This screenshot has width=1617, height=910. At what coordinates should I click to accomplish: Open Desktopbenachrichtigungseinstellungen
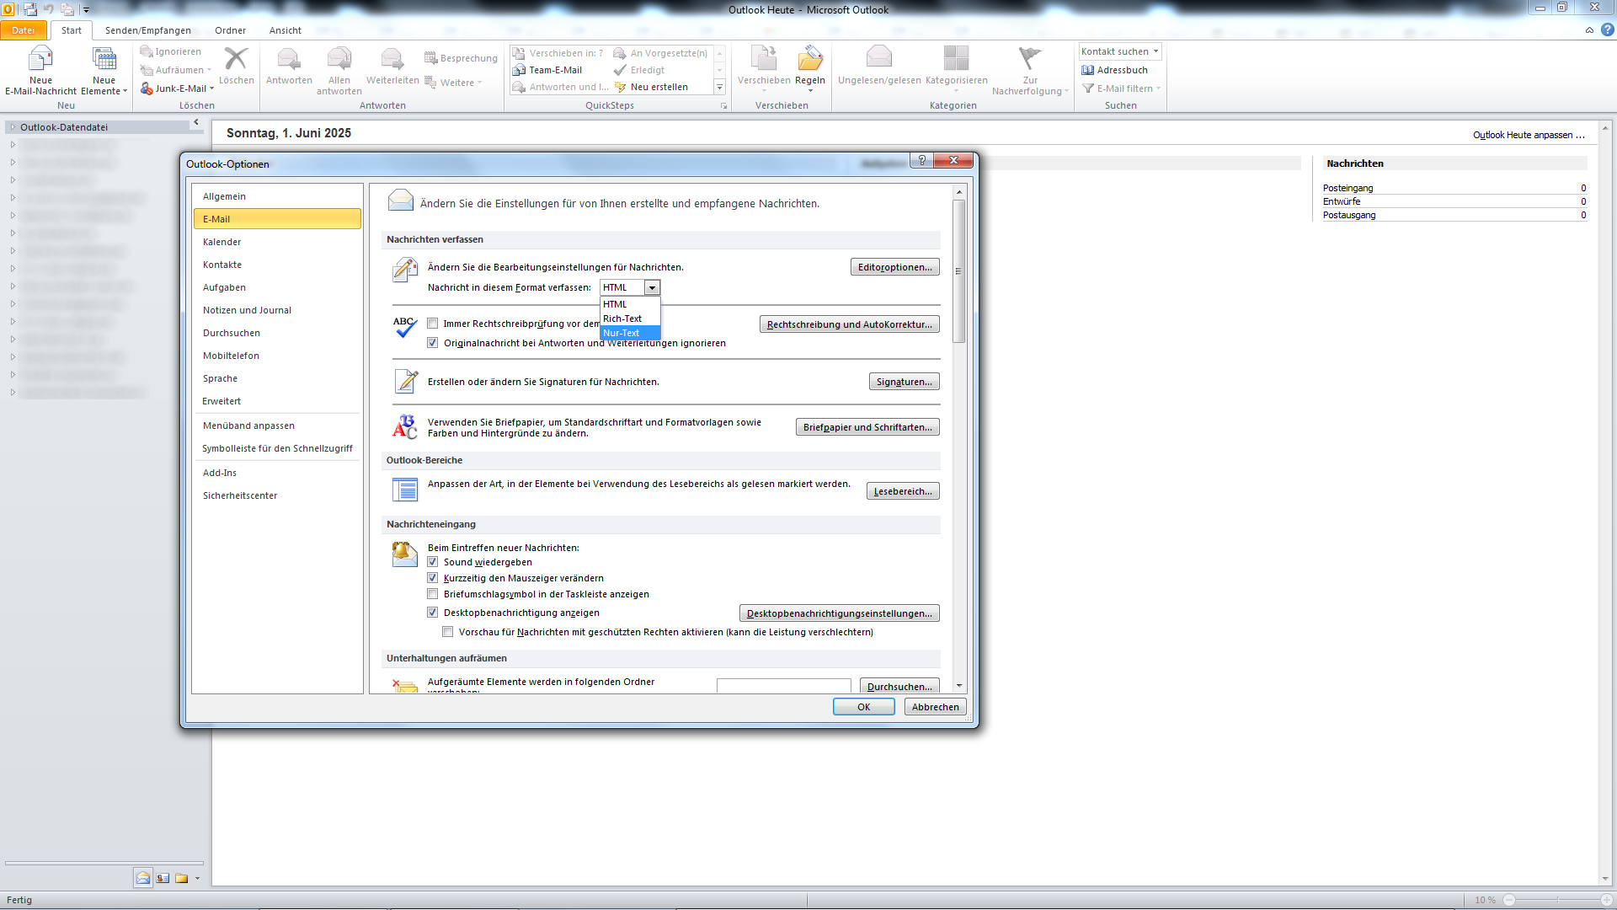click(839, 613)
